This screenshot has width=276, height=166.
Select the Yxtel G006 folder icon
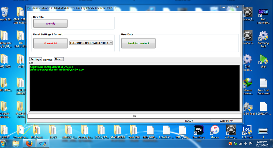coord(134,132)
